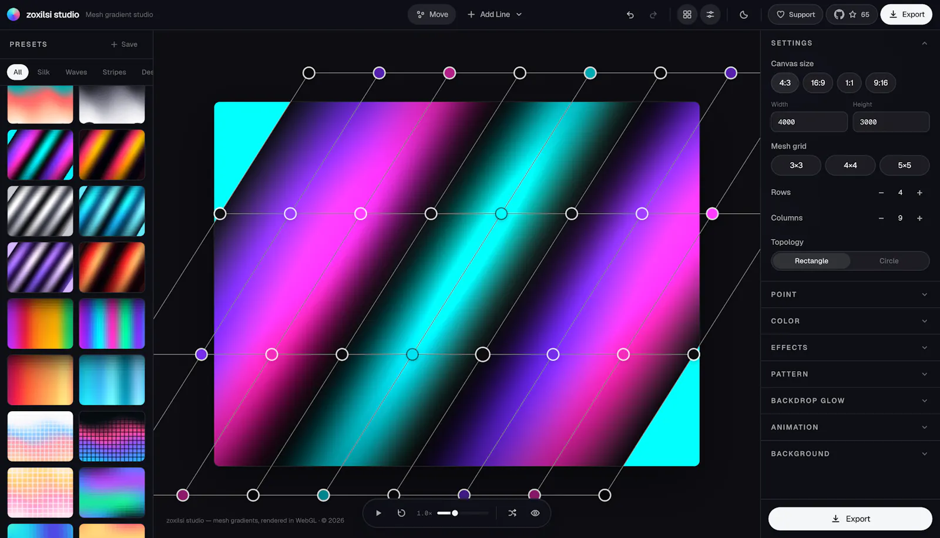Open the Add Line dropdown
This screenshot has width=940, height=538.
click(495, 15)
